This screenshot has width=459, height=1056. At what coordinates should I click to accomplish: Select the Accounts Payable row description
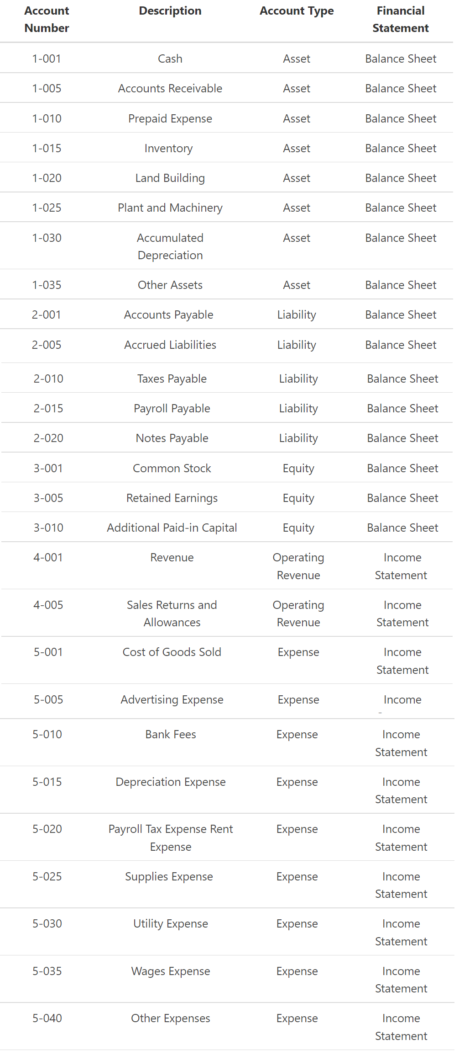[169, 315]
